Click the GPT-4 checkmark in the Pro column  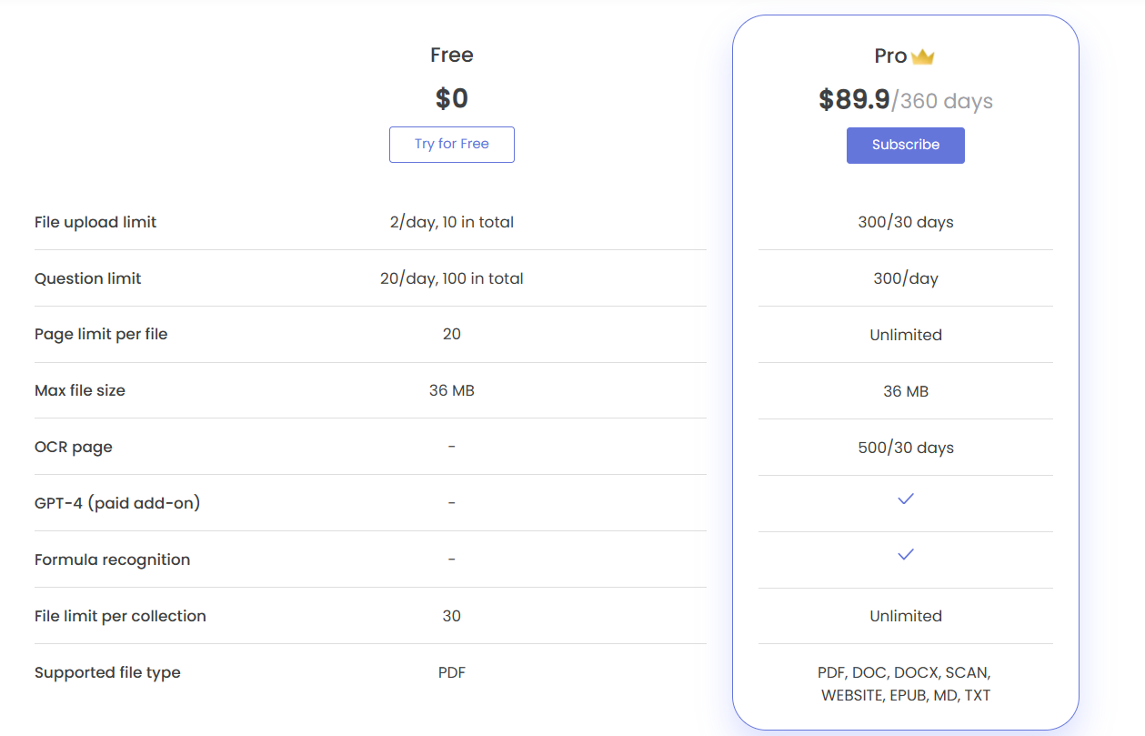[906, 499]
